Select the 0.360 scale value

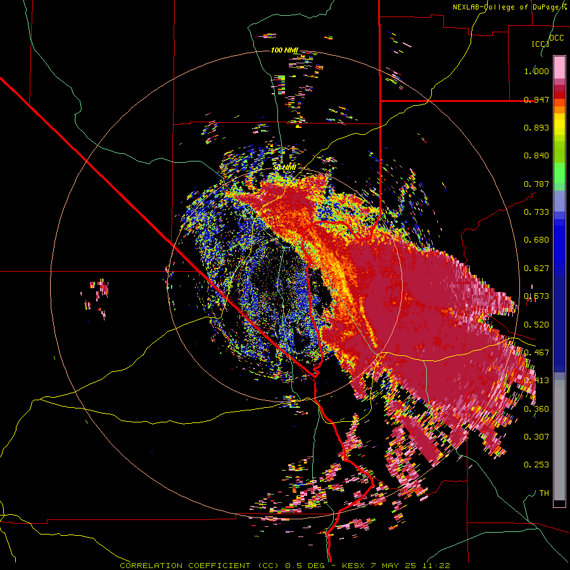coord(536,409)
